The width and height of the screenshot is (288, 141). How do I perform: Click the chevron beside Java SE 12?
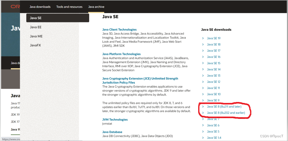(x=203, y=82)
